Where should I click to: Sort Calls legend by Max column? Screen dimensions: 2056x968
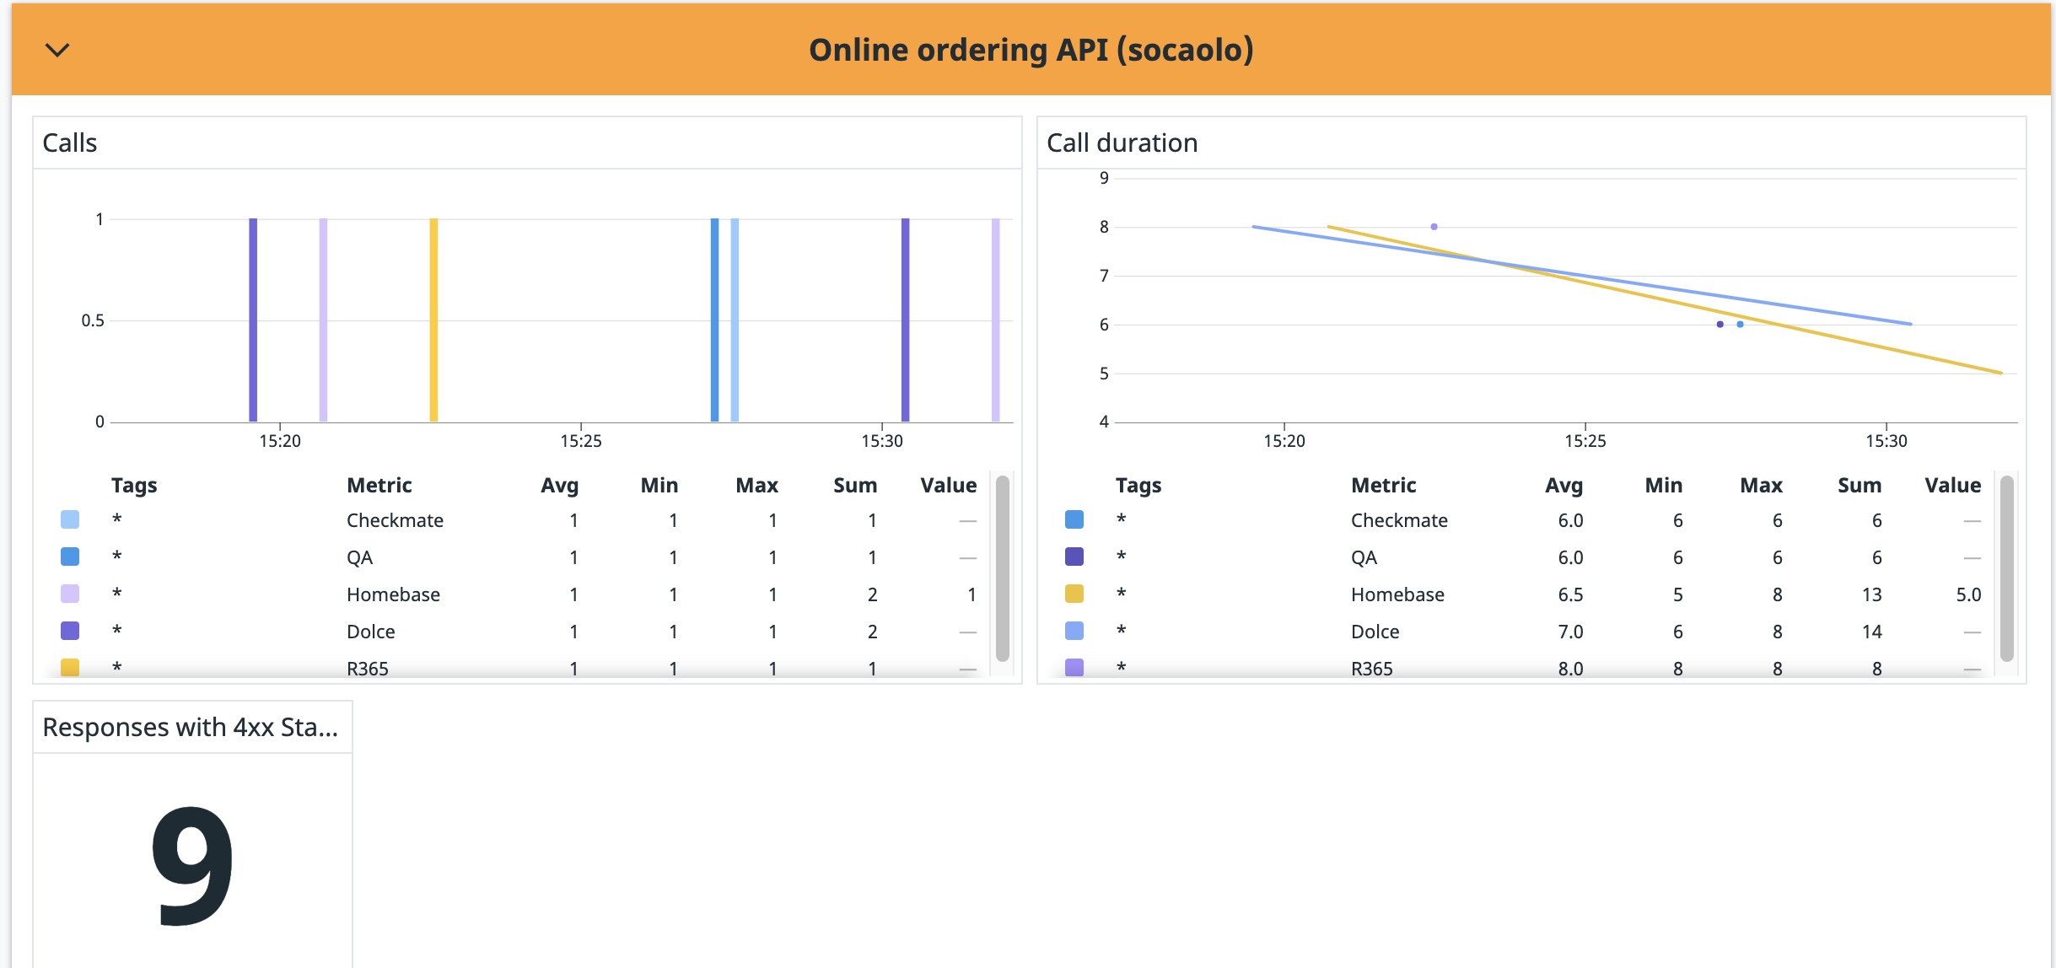[757, 486]
